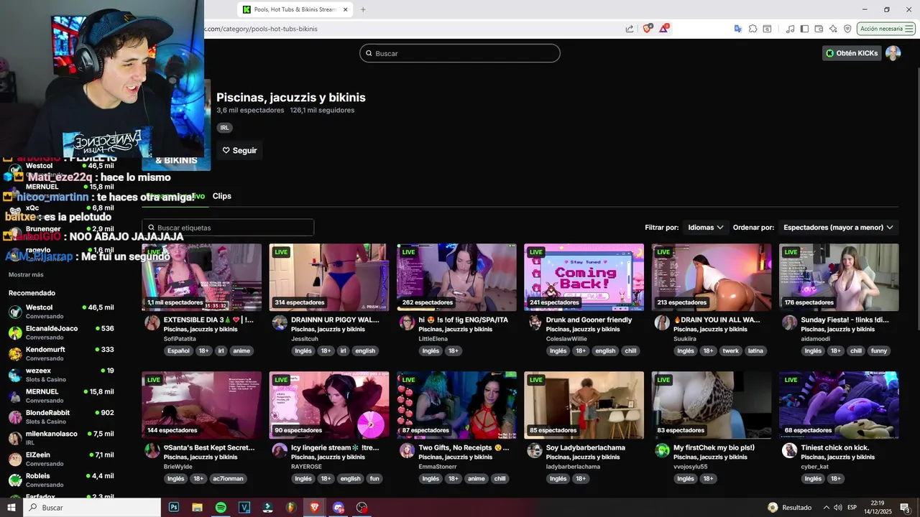Toggle the browser sidebar panel icon

[x=804, y=29]
